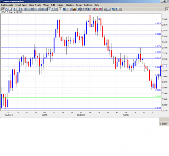Click the green 0.8665 line label

158,96
